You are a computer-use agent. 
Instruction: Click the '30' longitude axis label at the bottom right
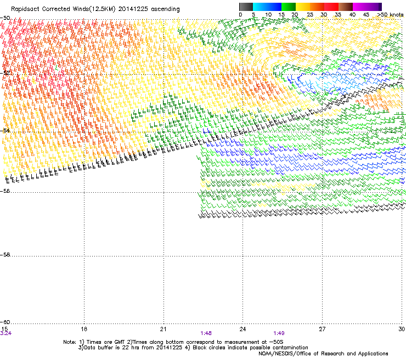[402, 329]
